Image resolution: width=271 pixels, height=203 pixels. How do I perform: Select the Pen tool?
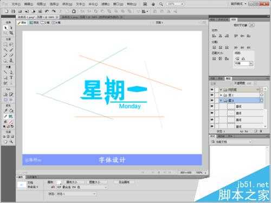[11, 72]
